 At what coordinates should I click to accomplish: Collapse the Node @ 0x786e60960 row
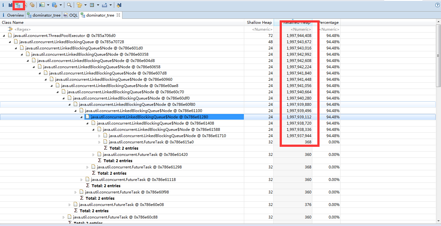(x=46, y=80)
